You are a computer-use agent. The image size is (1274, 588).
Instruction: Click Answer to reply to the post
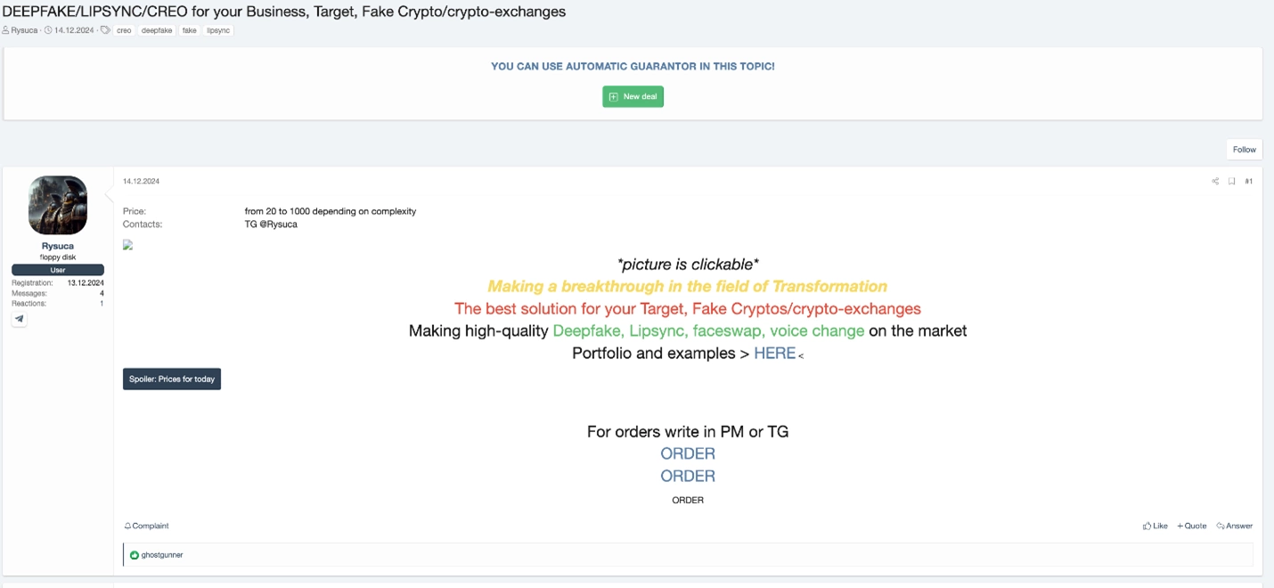tap(1235, 526)
